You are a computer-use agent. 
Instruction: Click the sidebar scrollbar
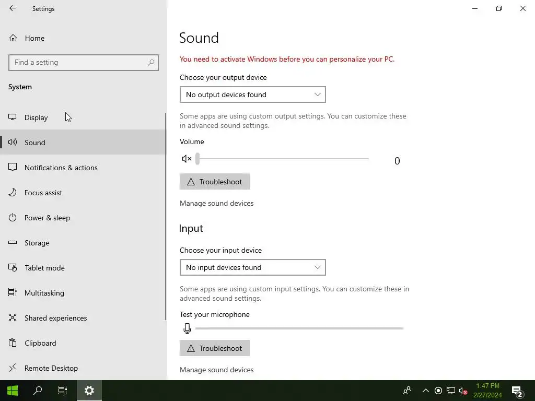166,217
